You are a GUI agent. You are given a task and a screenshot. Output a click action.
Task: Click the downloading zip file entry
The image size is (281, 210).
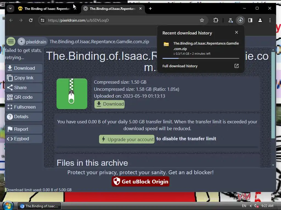pos(201,48)
